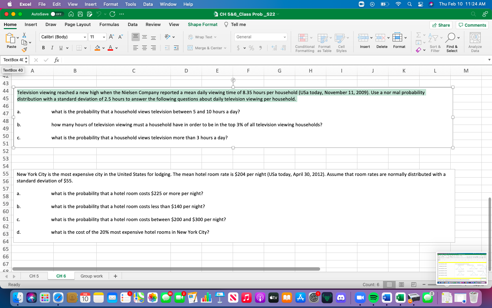The width and height of the screenshot is (492, 308).
Task: Open the Insert ribbon tab
Action: click(x=31, y=25)
